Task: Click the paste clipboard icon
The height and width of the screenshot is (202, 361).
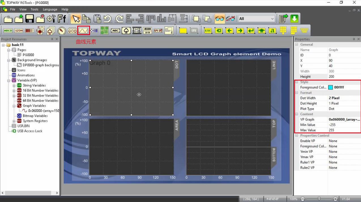Action: (97, 19)
